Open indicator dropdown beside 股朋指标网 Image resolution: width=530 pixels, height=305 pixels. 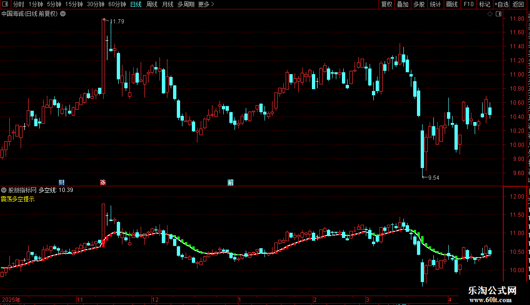(4, 190)
